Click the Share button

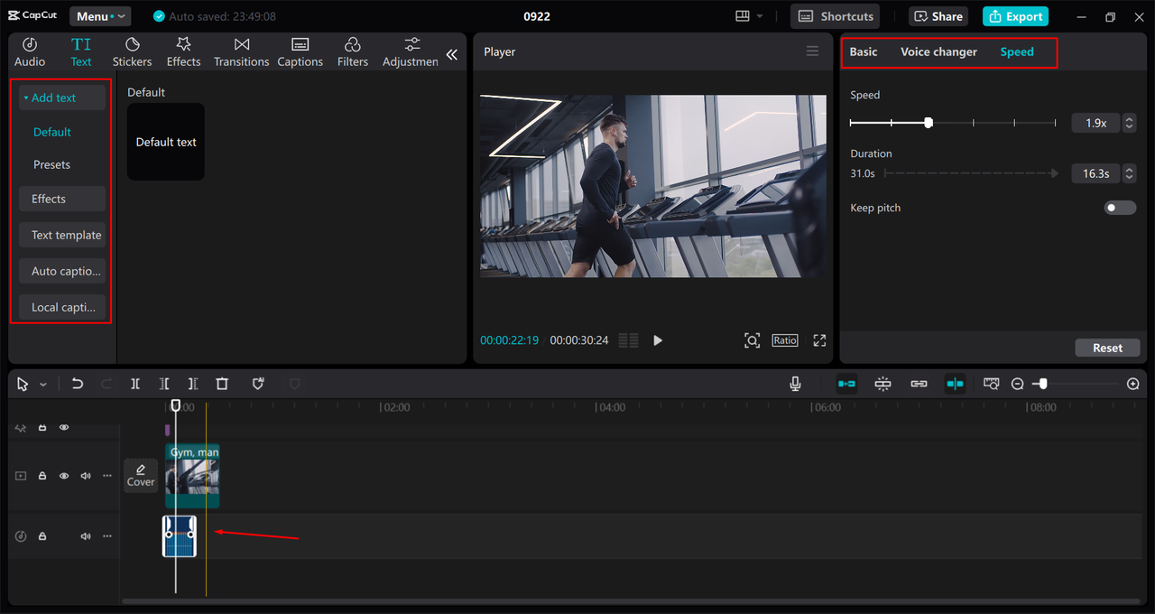938,16
